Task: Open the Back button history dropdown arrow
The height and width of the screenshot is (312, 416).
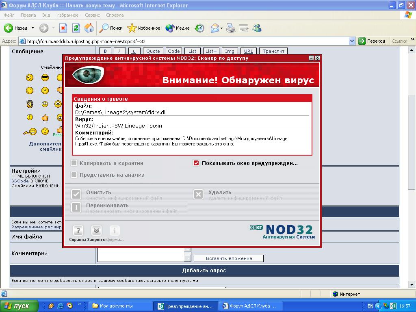Action: pos(32,28)
